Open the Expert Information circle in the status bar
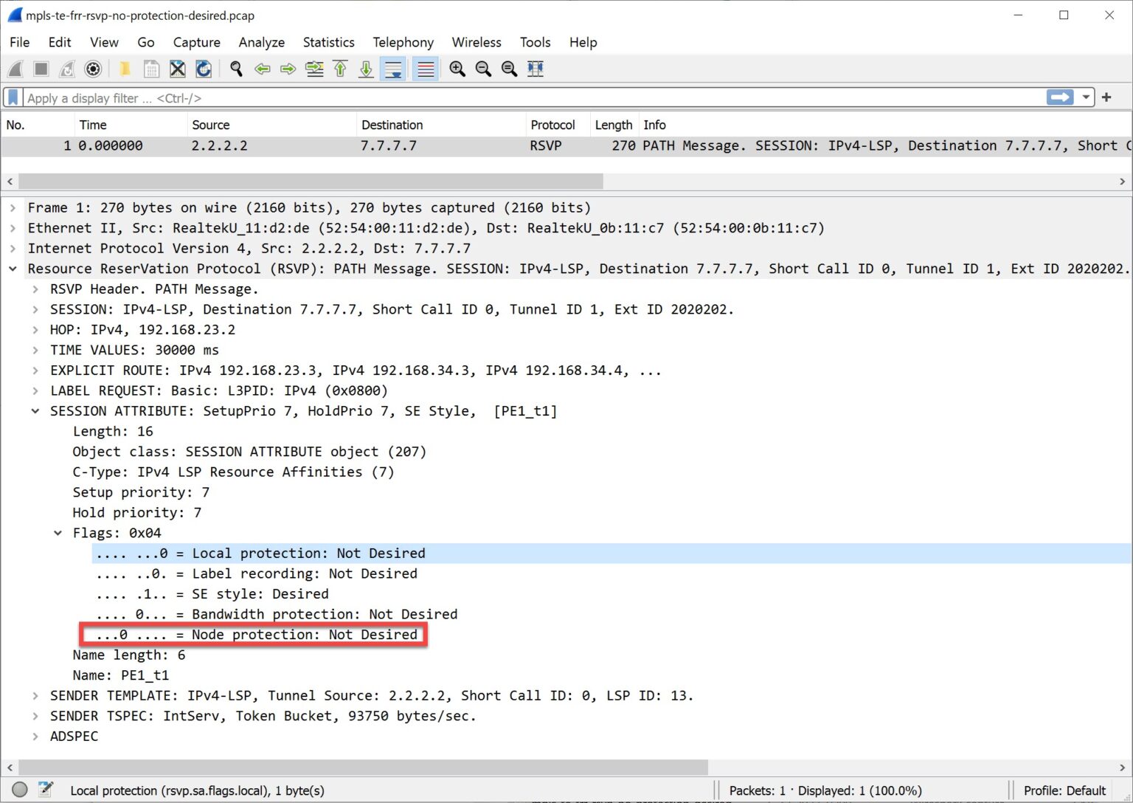 pyautogui.click(x=19, y=790)
